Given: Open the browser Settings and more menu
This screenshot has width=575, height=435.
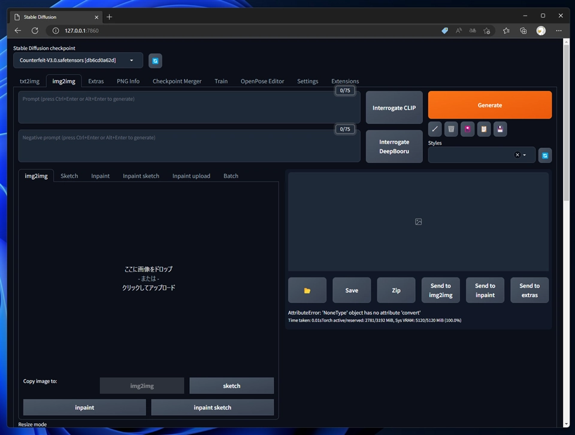Looking at the screenshot, I should click(x=558, y=31).
